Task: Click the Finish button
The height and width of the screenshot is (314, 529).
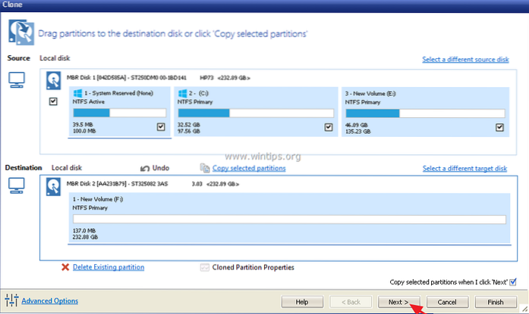Action: tap(496, 302)
